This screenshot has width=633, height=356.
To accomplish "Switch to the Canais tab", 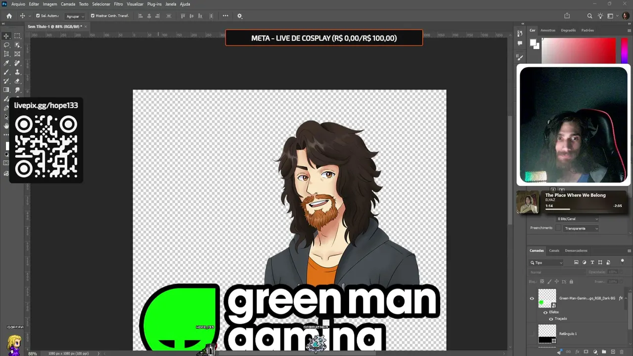I will [554, 251].
